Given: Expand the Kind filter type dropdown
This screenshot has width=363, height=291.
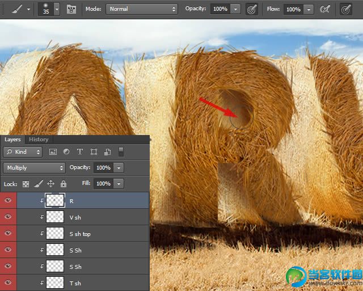Looking at the screenshot, I should [x=23, y=152].
